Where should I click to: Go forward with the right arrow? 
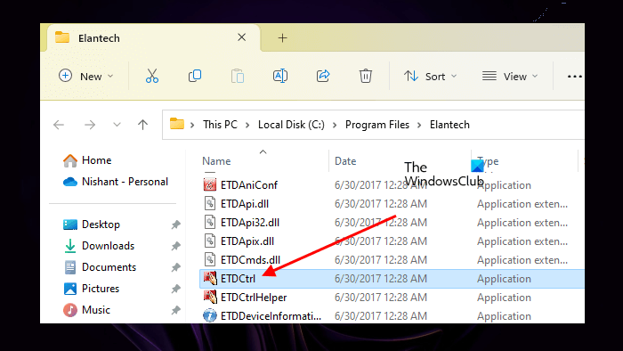pos(90,125)
